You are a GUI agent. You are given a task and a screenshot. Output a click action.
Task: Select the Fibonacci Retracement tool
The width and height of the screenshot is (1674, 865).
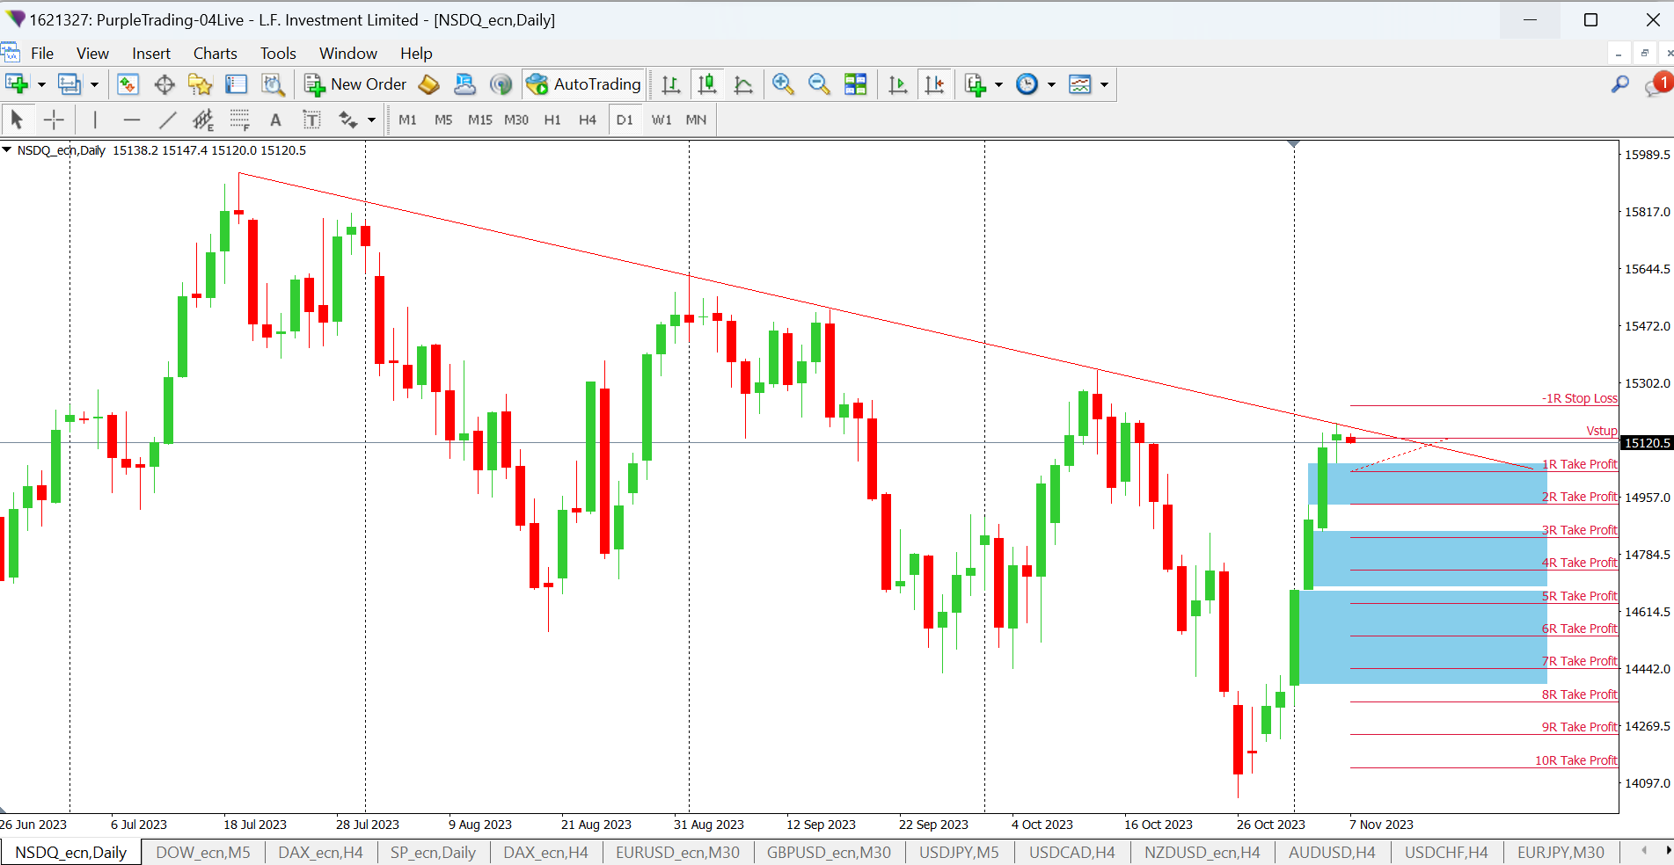coord(239,120)
